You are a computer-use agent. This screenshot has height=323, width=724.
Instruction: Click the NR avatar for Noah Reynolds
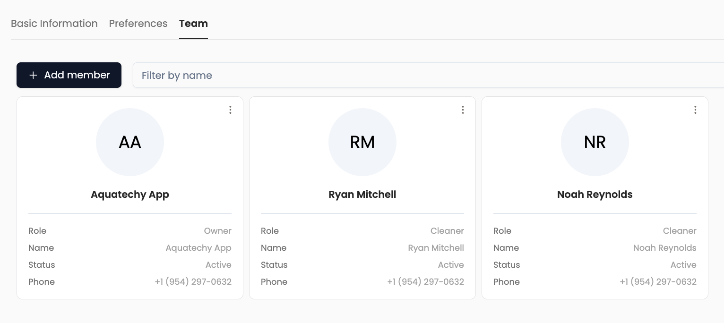[595, 142]
